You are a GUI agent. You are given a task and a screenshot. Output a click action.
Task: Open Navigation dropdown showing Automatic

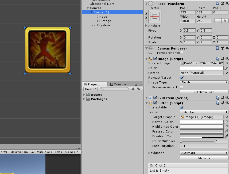coord(204,153)
